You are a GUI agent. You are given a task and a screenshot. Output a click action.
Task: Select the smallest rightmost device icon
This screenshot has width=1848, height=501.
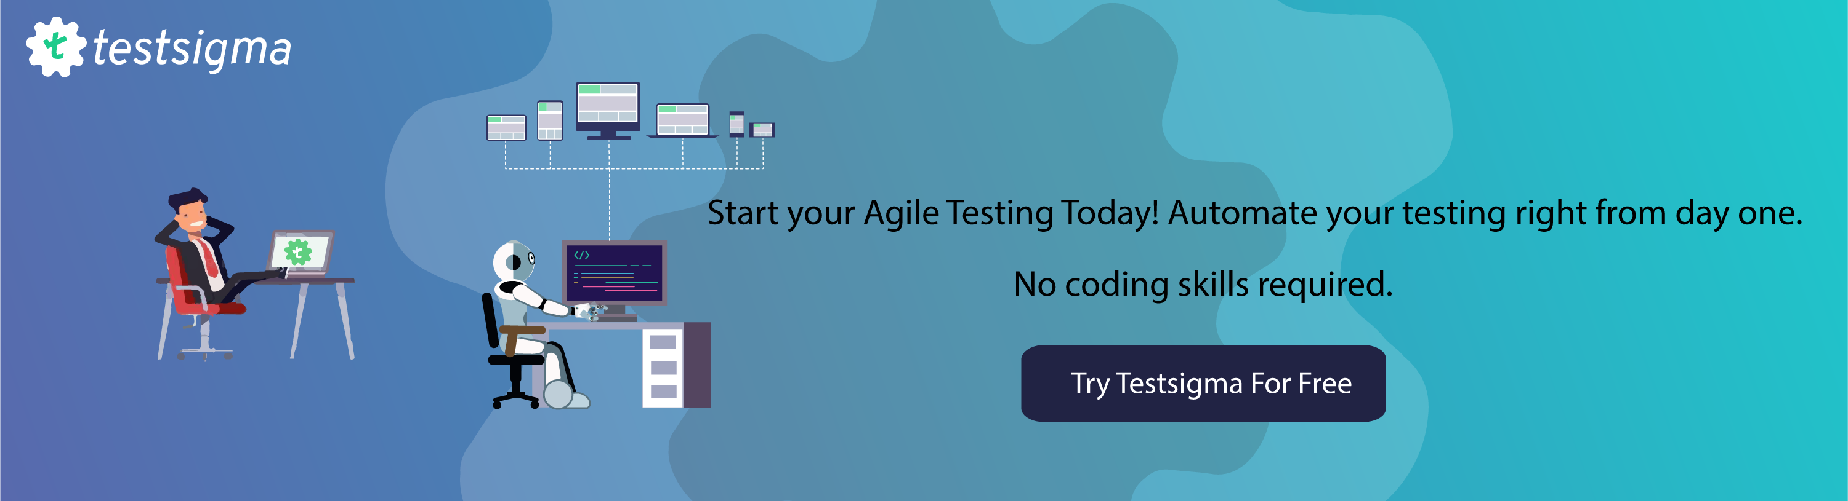[762, 130]
